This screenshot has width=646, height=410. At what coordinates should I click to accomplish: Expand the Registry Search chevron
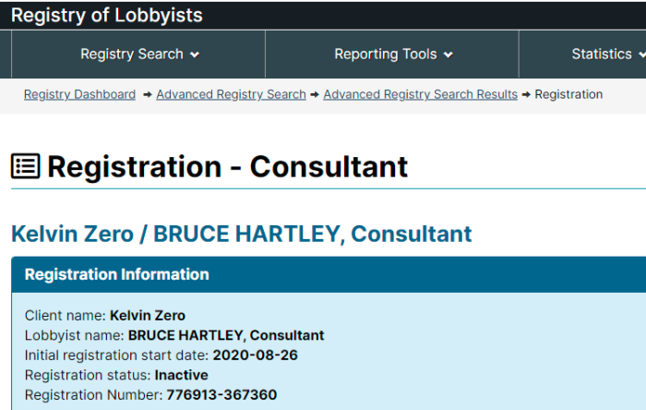point(195,54)
